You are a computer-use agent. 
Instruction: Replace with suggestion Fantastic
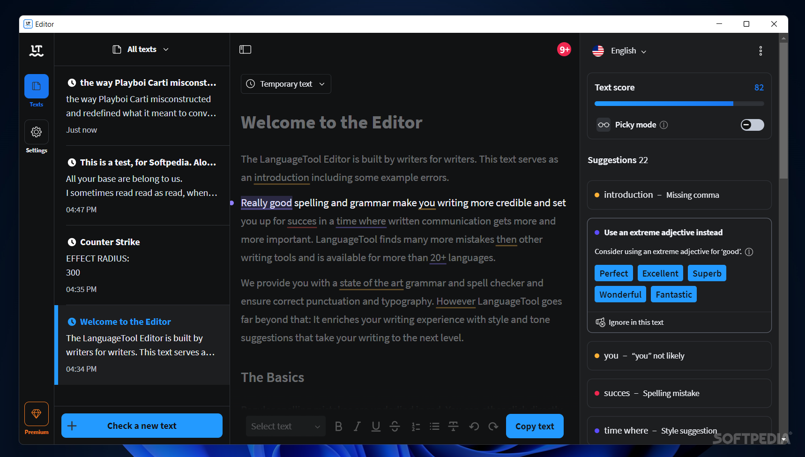(674, 294)
